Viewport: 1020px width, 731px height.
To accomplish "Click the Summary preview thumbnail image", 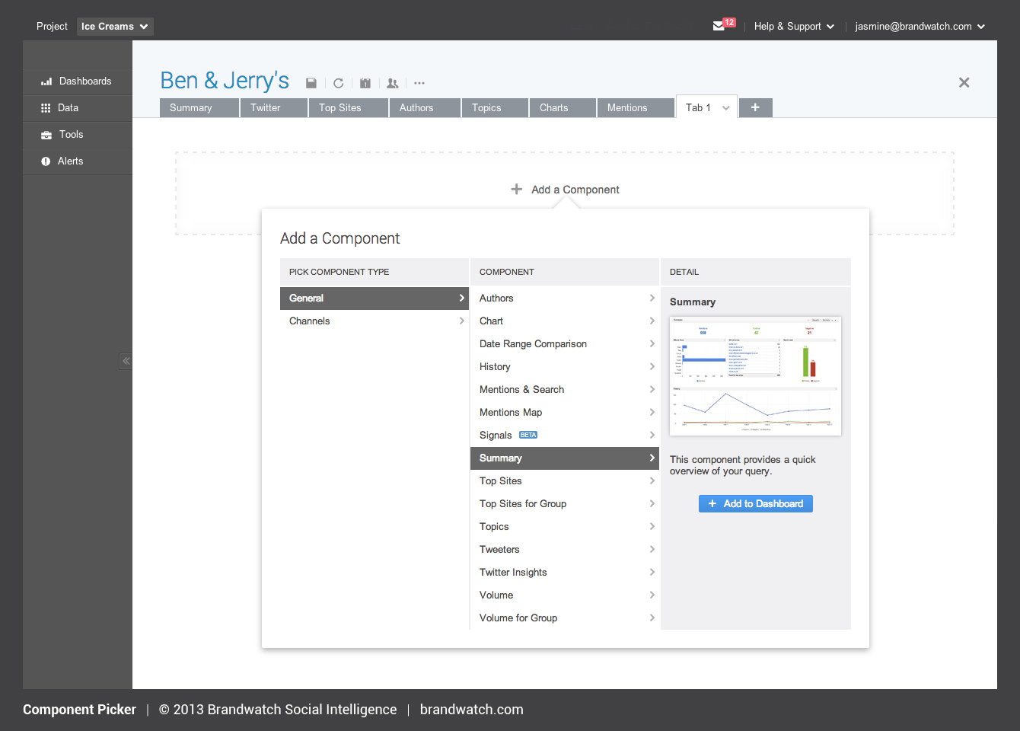I will (x=755, y=375).
